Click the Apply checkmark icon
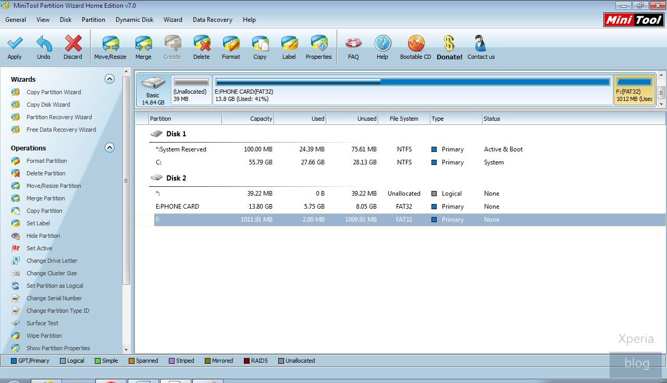667x383 pixels. [15, 43]
